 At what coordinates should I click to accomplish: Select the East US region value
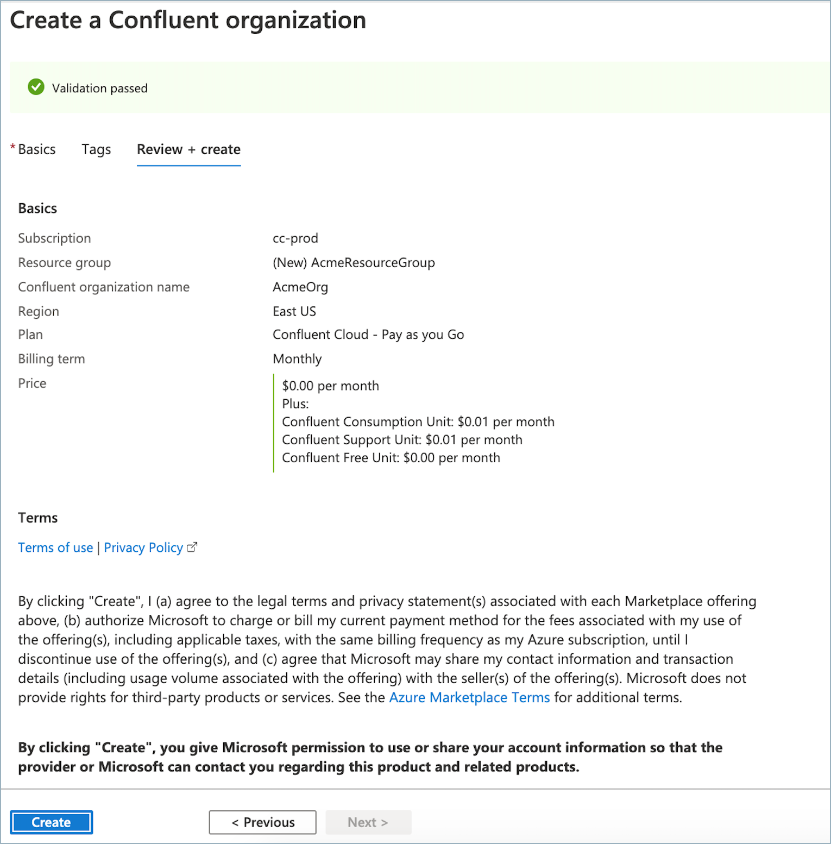(295, 311)
